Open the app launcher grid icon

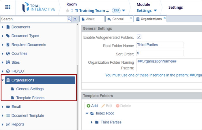point(8,7)
